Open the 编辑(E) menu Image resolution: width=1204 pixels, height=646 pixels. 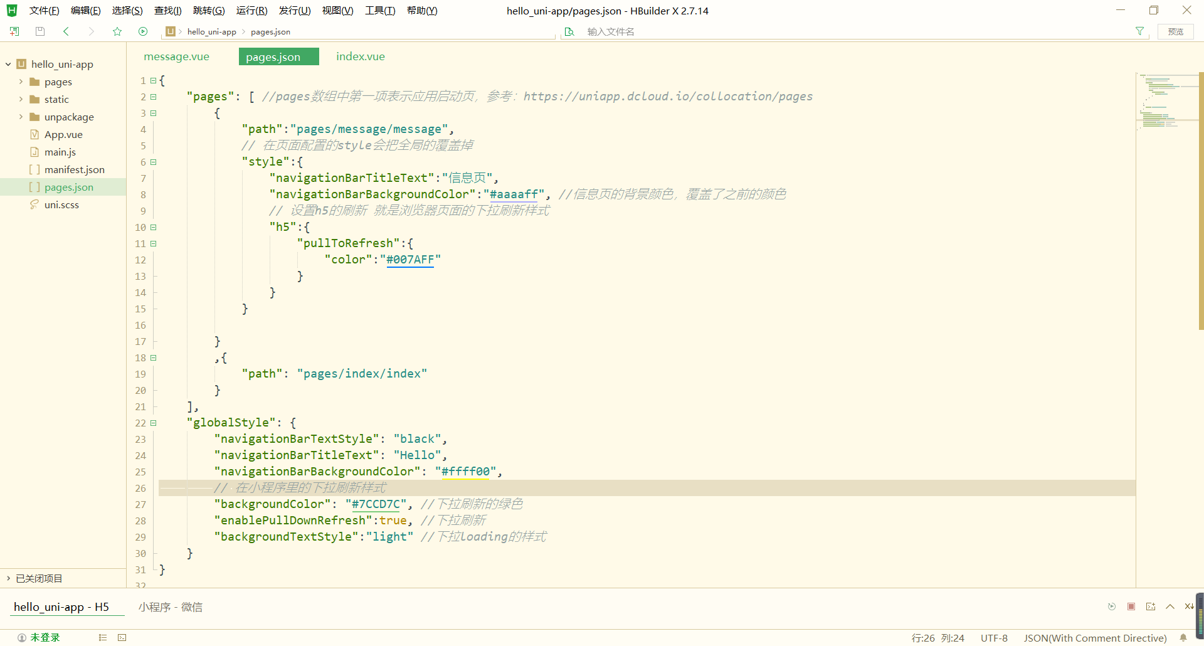click(x=85, y=11)
